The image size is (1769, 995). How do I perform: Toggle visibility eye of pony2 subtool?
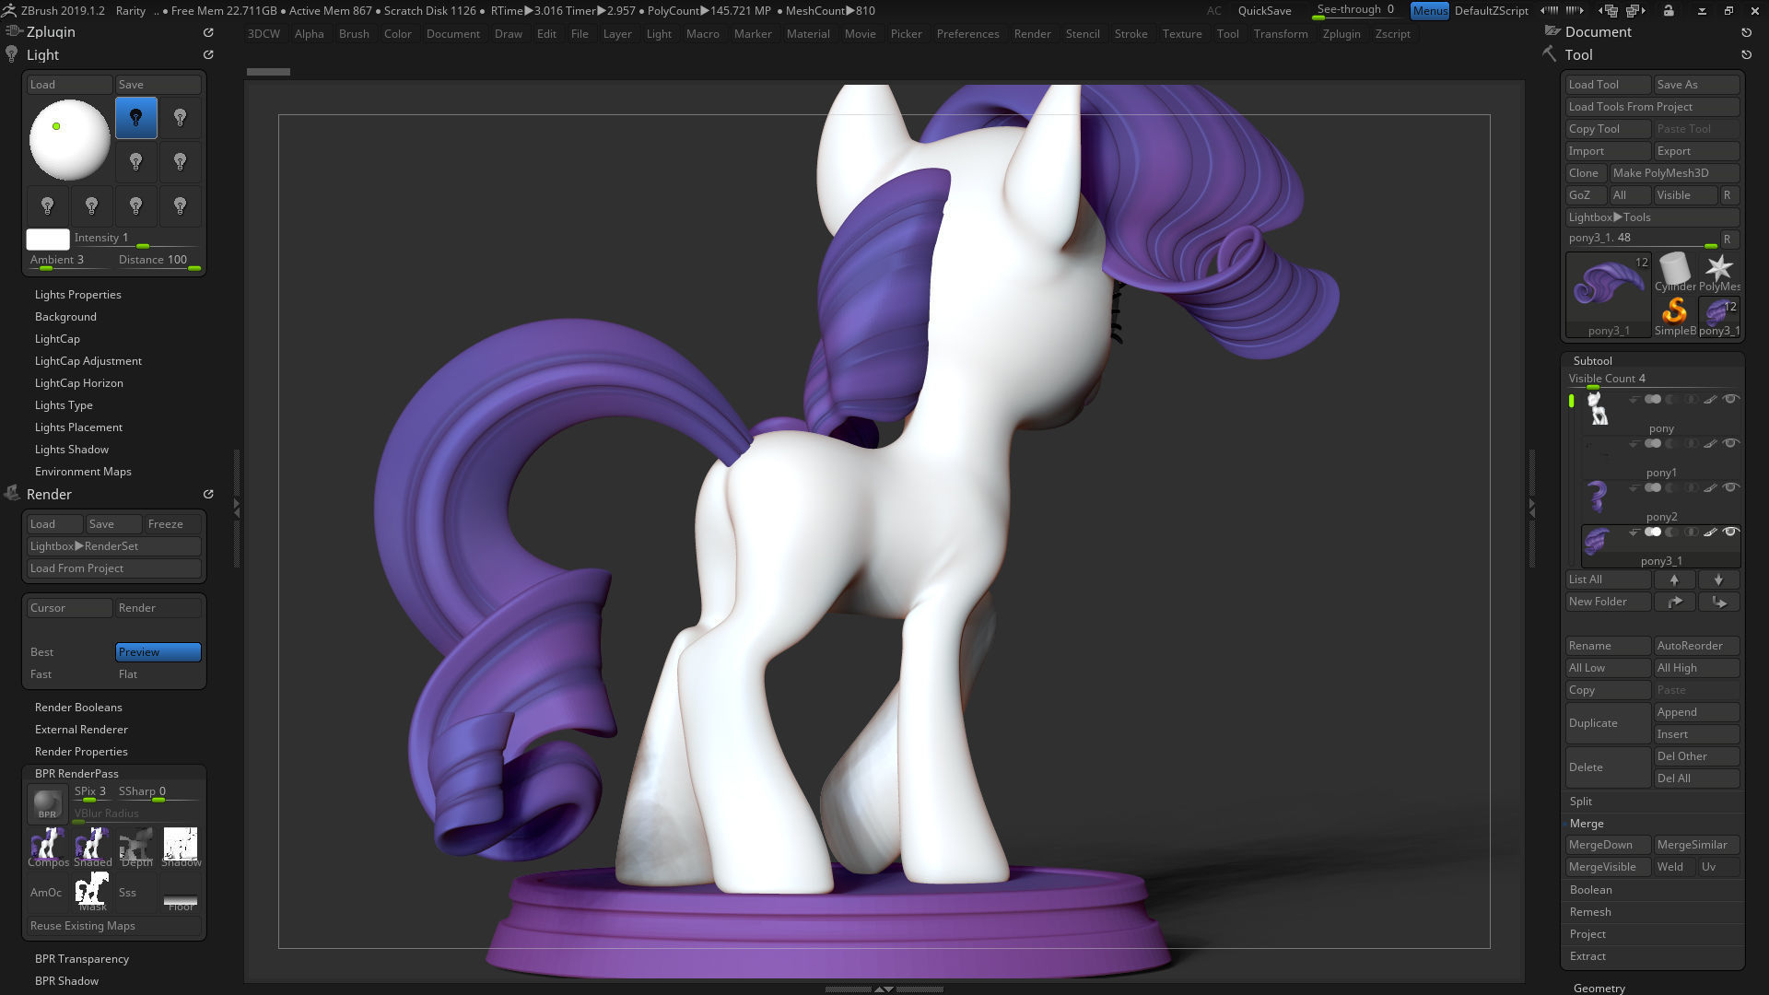coord(1731,487)
